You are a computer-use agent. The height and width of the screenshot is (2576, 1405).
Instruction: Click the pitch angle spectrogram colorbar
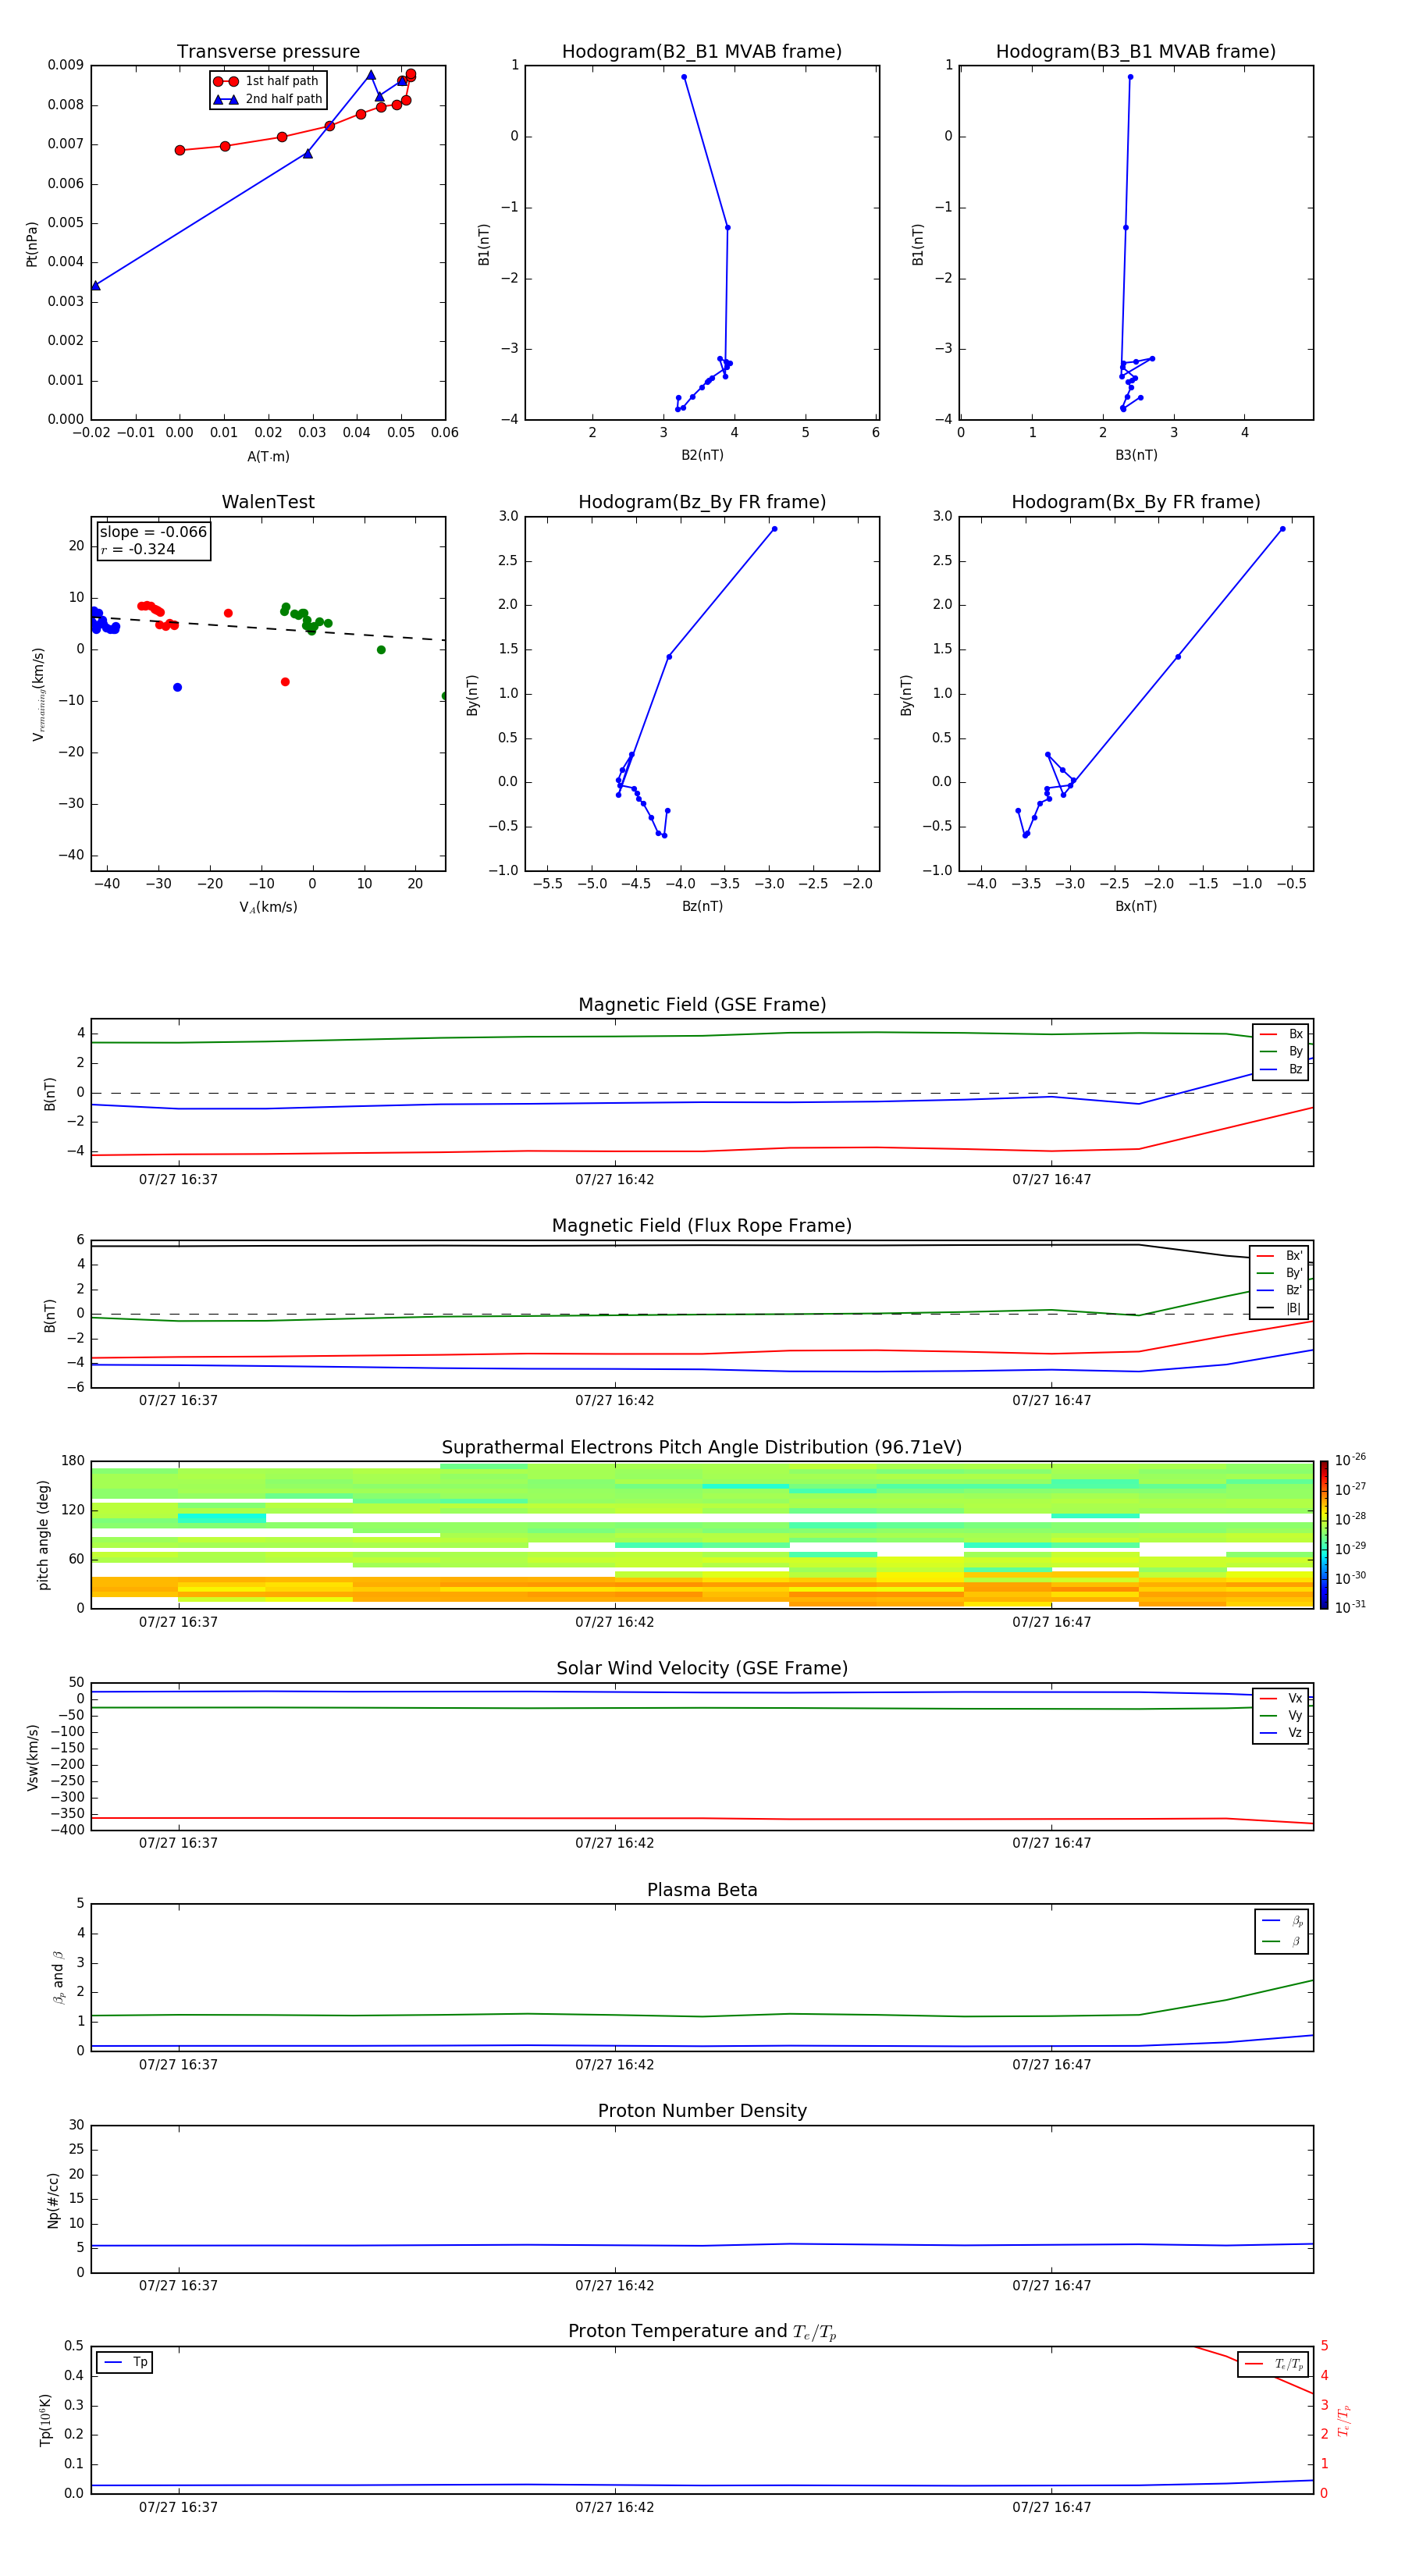click(x=1324, y=1534)
